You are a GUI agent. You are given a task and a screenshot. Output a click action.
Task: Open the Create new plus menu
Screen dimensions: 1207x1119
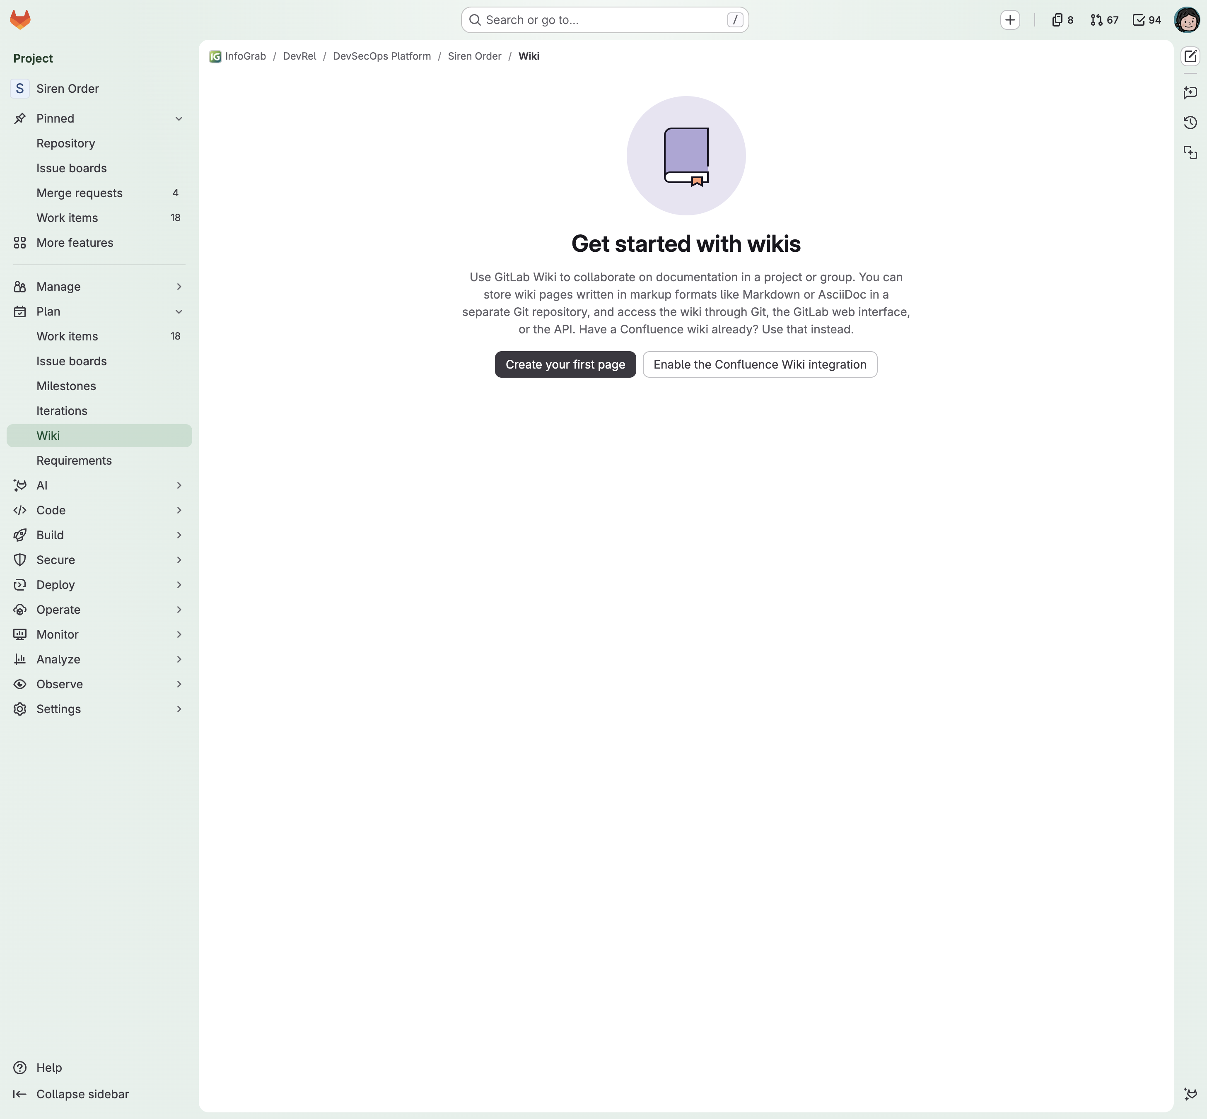point(1009,20)
